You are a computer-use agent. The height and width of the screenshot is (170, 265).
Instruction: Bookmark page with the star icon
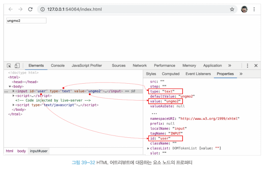pyautogui.click(x=232, y=9)
